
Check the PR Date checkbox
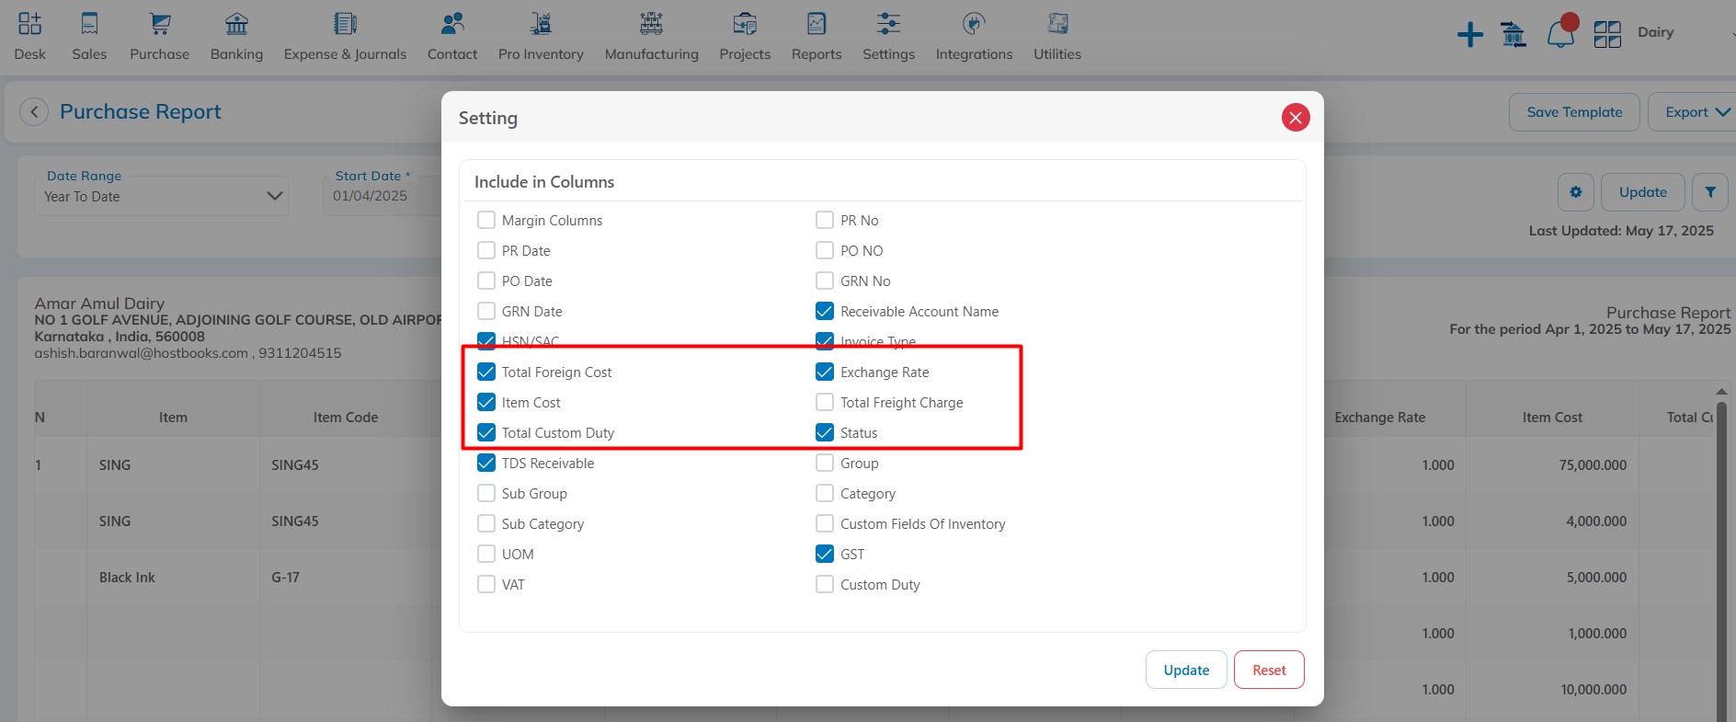(486, 250)
